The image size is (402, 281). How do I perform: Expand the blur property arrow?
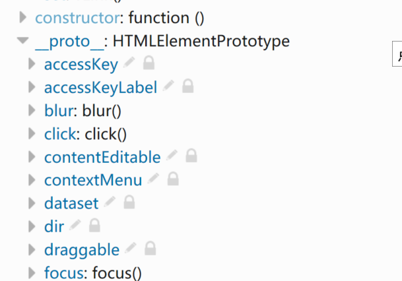(32, 110)
